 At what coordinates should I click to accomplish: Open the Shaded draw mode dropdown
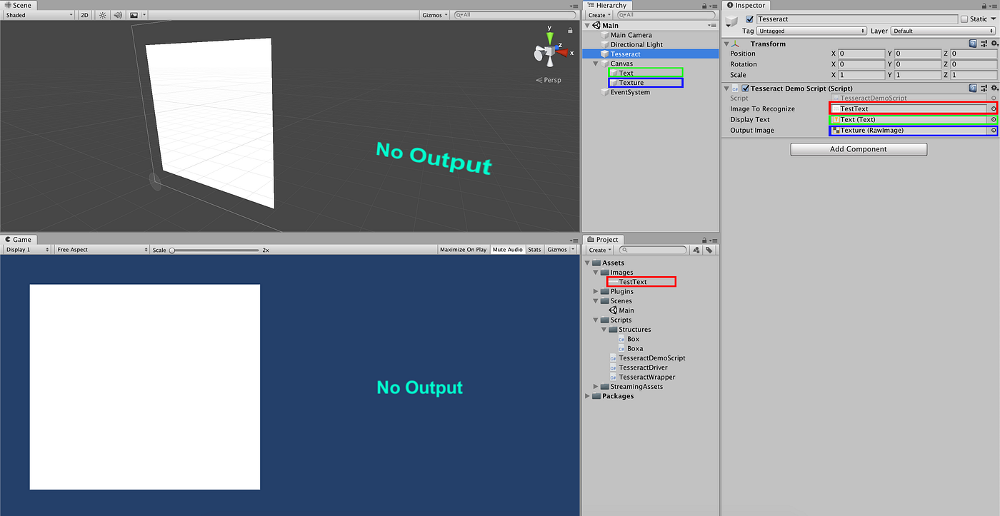click(39, 14)
